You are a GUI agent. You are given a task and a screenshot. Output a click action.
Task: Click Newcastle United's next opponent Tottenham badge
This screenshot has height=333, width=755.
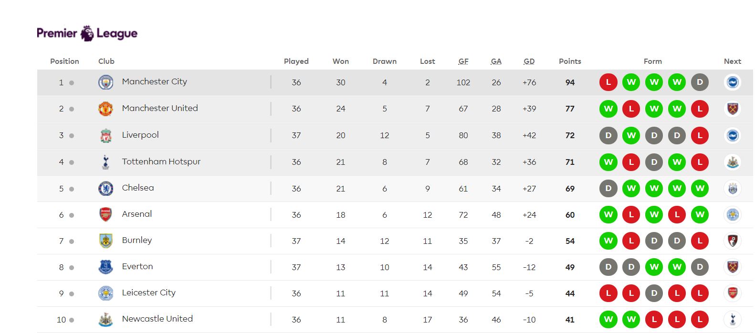coord(733,319)
